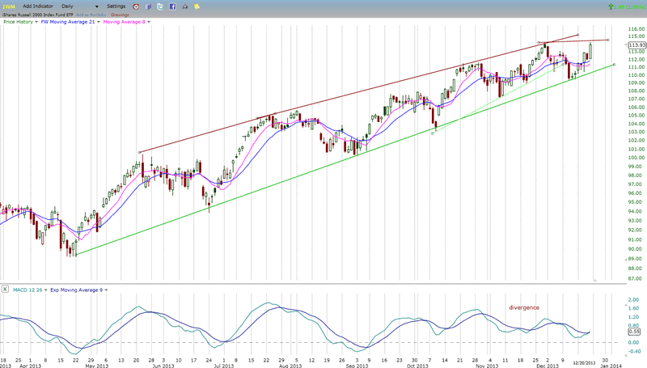Share chart via Twitter icon
The height and width of the screenshot is (368, 647).
[159, 6]
